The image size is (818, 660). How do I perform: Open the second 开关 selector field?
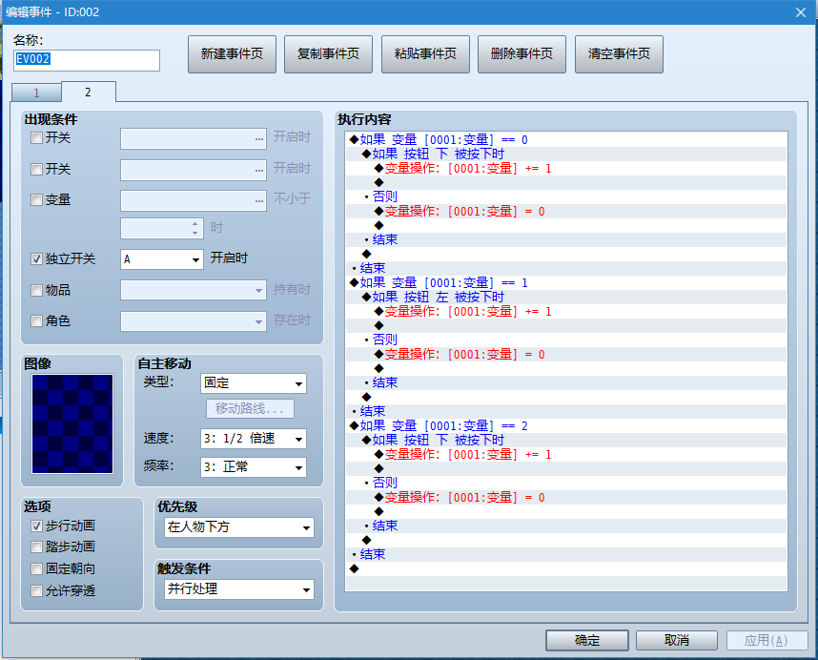pyautogui.click(x=194, y=170)
